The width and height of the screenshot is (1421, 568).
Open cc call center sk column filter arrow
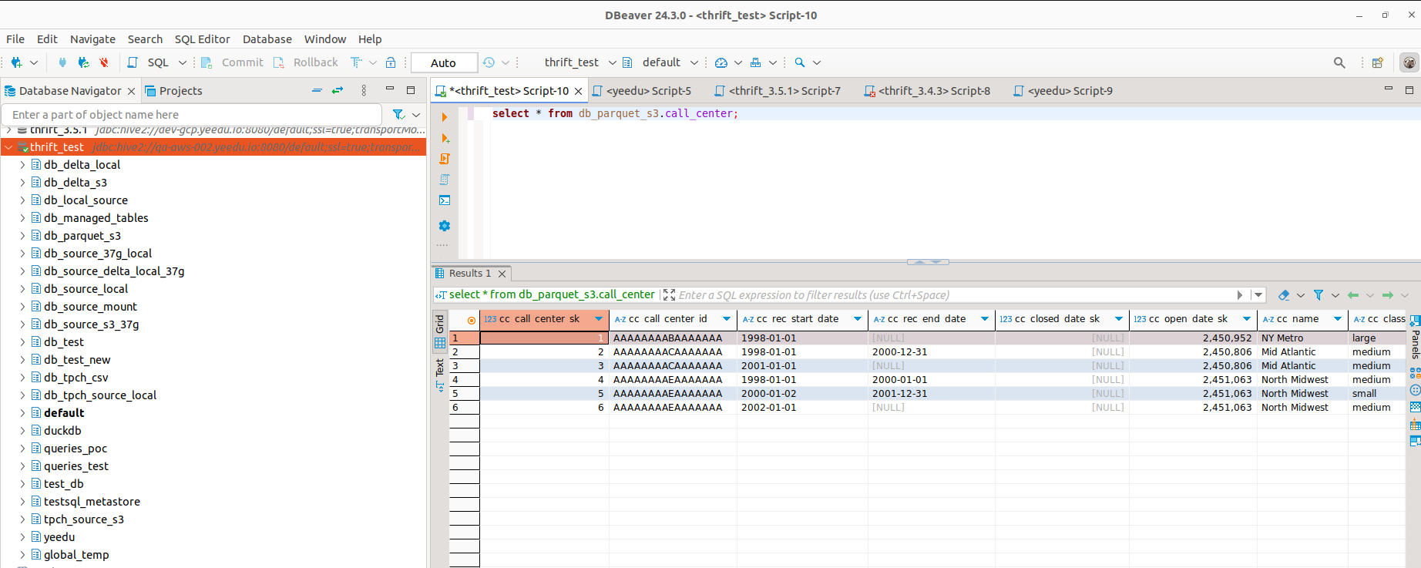[x=599, y=319]
